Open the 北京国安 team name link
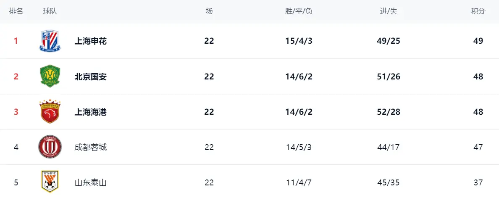499x198 pixels. tap(91, 77)
